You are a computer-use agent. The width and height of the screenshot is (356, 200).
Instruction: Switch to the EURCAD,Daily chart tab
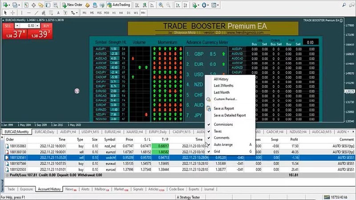coord(44,132)
